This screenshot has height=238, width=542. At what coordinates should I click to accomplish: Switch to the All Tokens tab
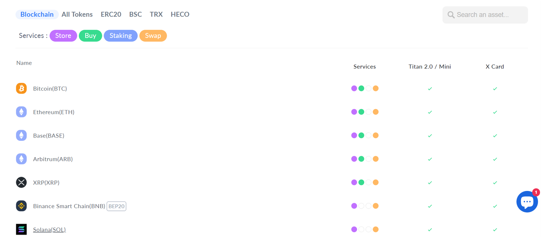(77, 14)
